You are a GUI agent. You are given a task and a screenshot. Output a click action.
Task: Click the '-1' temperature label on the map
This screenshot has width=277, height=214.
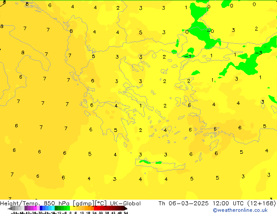tap(187, 56)
